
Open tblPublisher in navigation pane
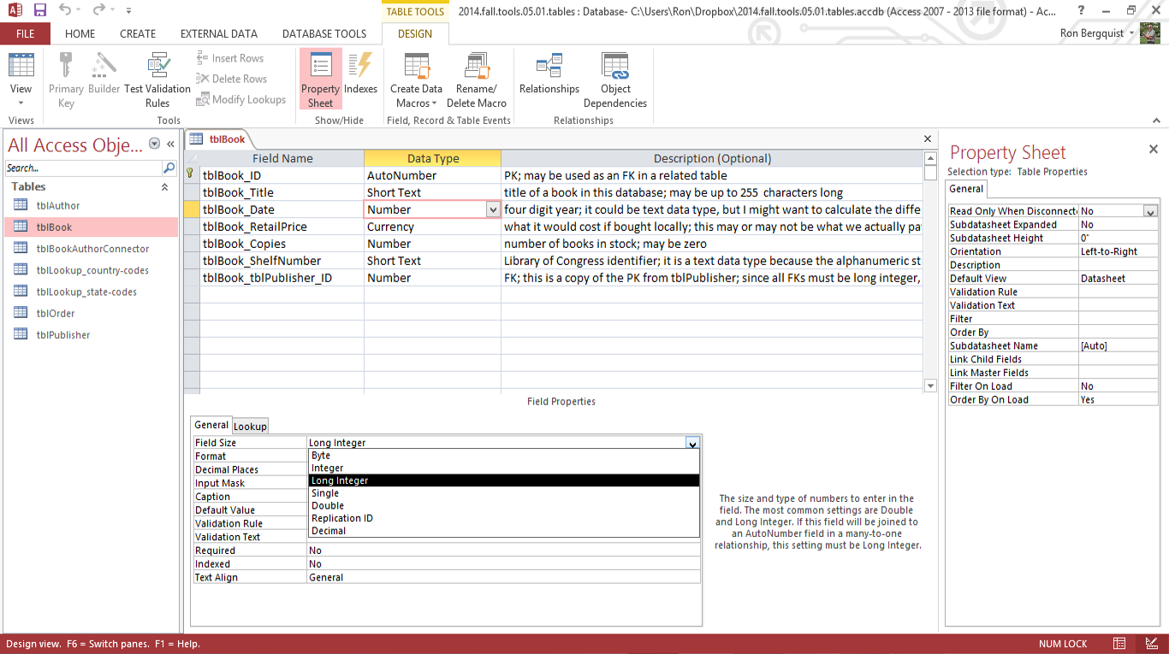click(x=63, y=335)
